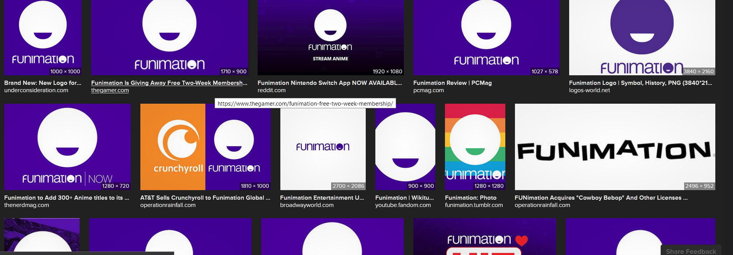
Task: Select the Stream Anime Funimation thumbnail
Action: point(330,38)
